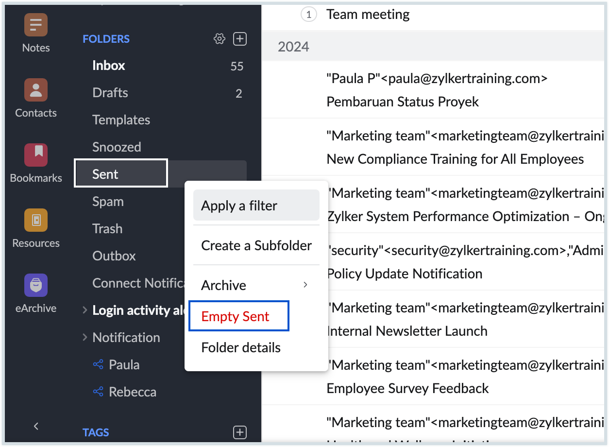Click the Team meeting thread count badge
This screenshot has width=609, height=447.
tap(308, 15)
